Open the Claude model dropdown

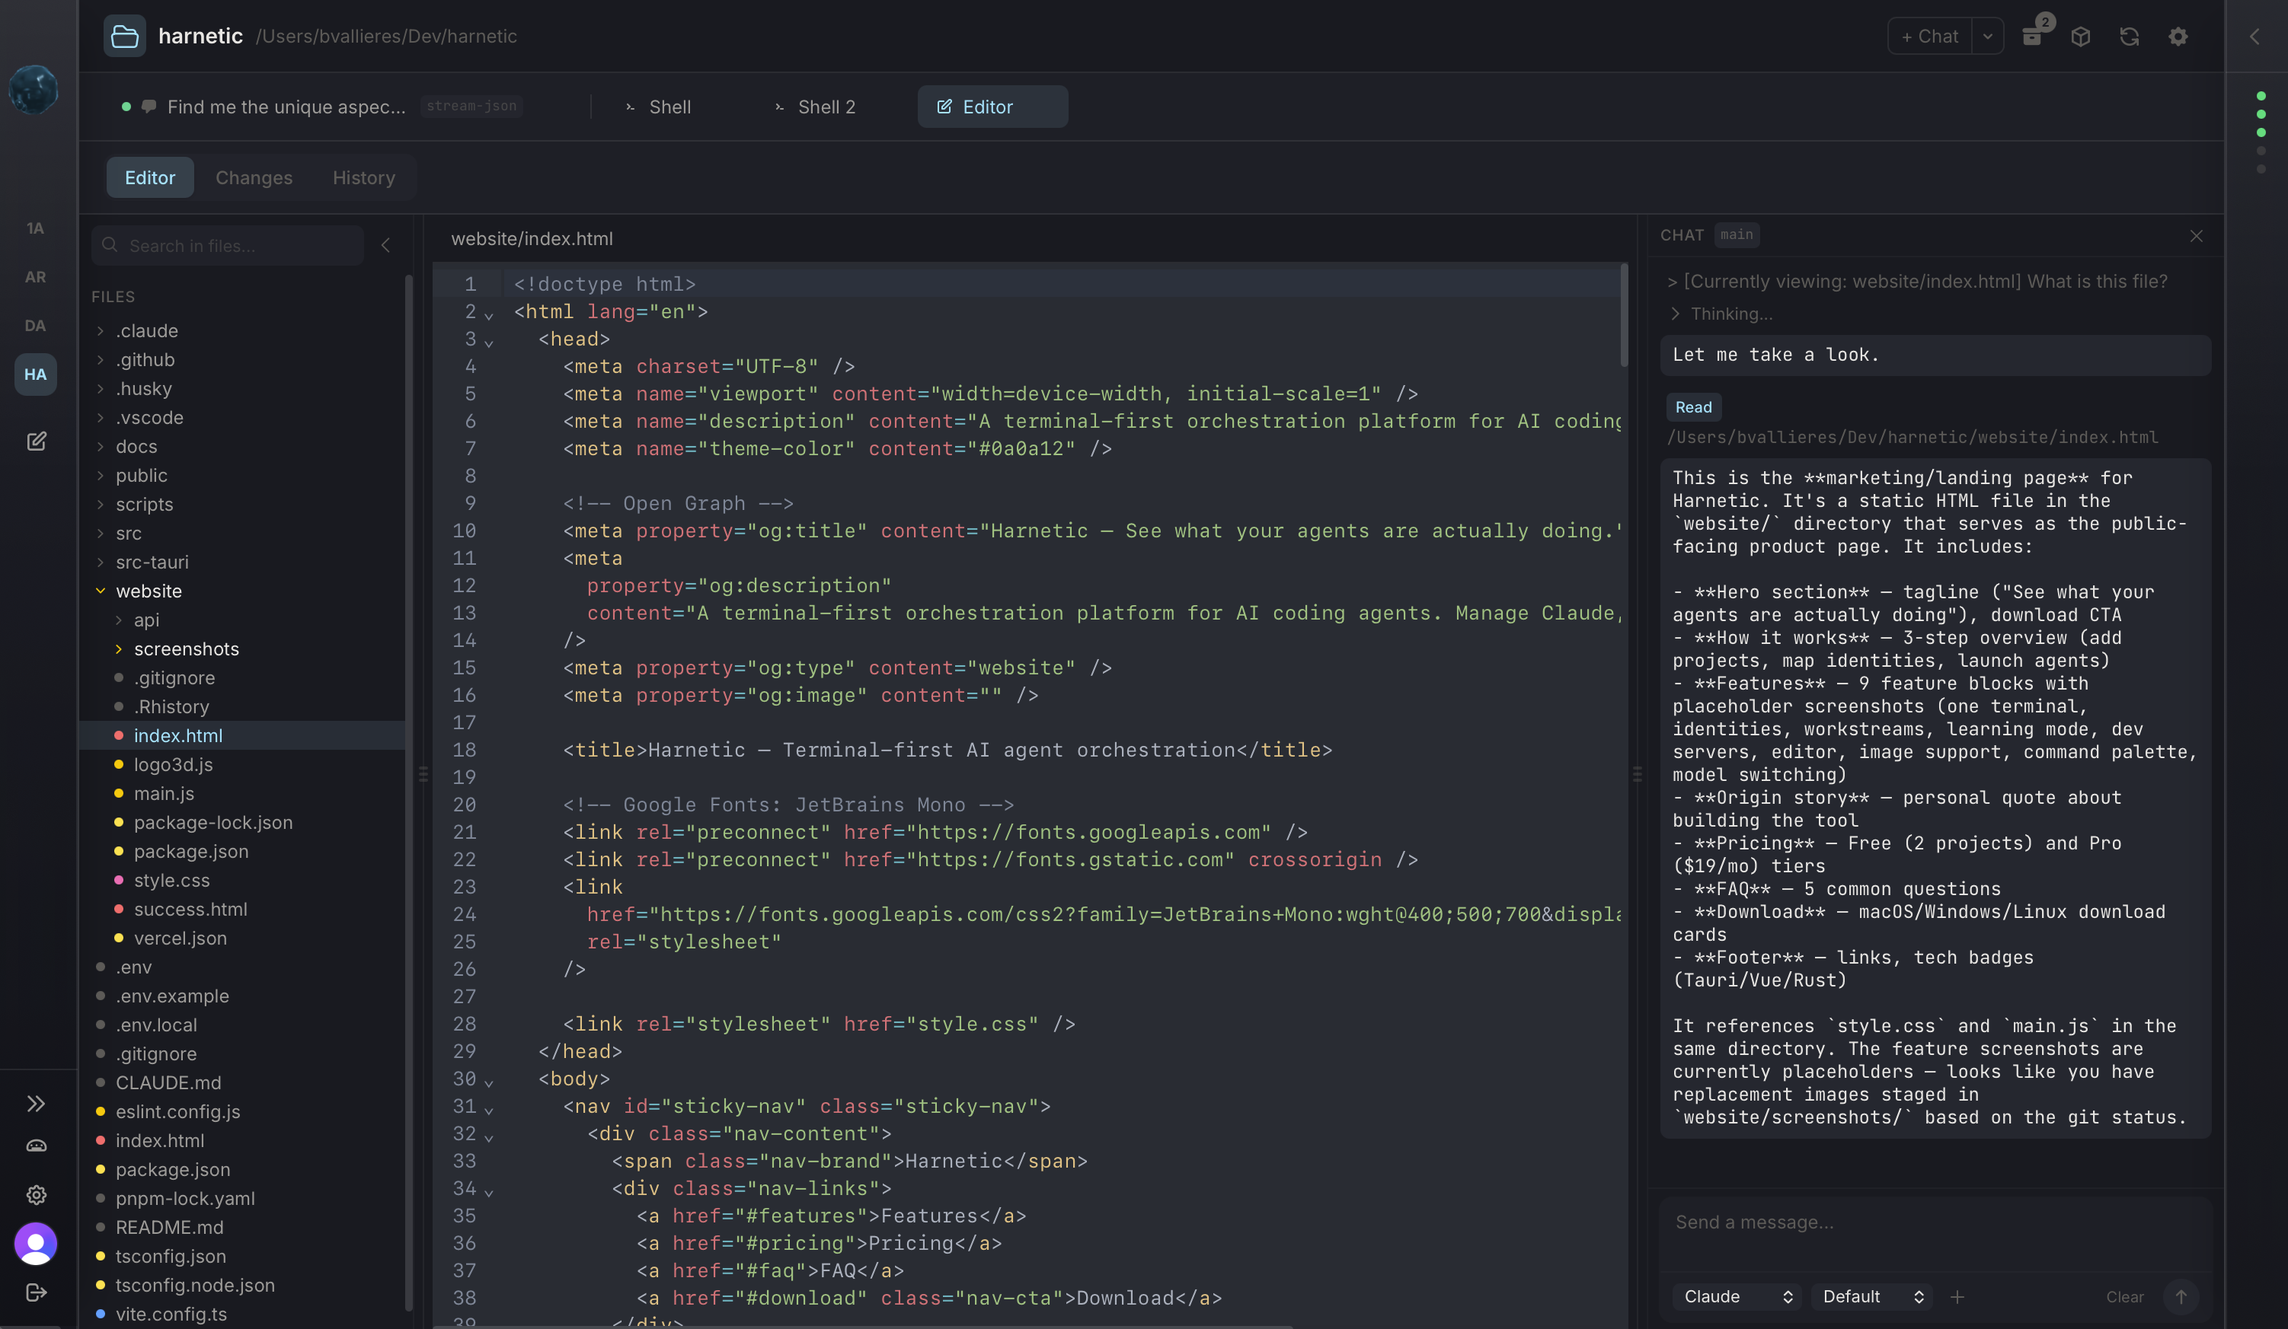tap(1736, 1296)
